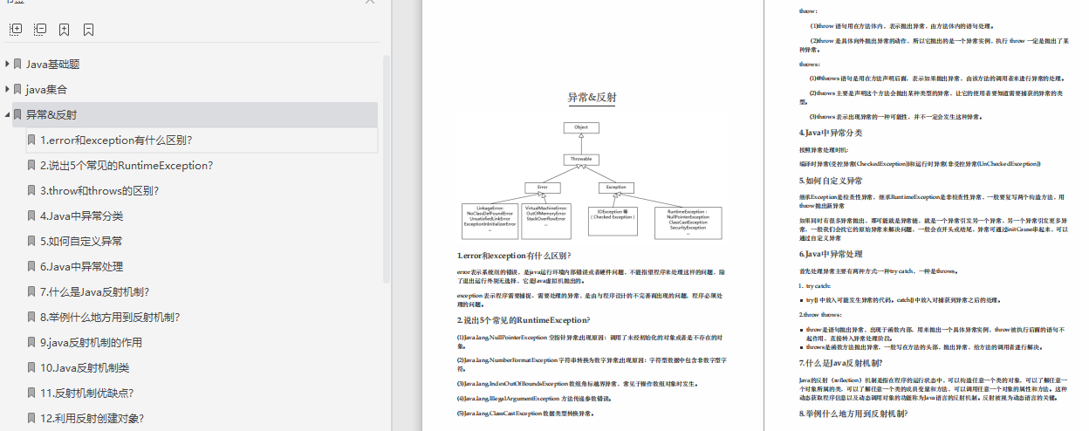Click the collapse all bookmarks icon
1089x431 pixels.
point(40,29)
